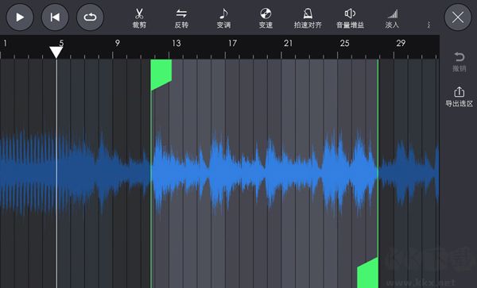Viewport: 477px width, 288px height.
Task: Export selection with 导出选区 button
Action: 459,97
